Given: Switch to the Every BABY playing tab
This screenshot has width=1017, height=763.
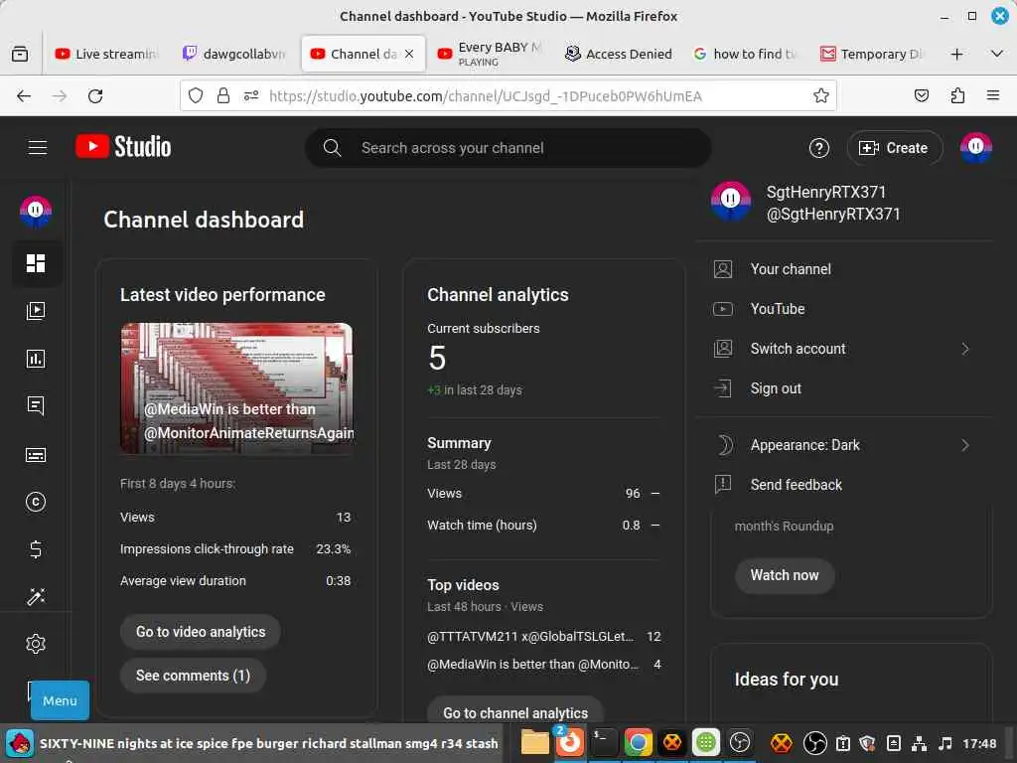Looking at the screenshot, I should [490, 54].
